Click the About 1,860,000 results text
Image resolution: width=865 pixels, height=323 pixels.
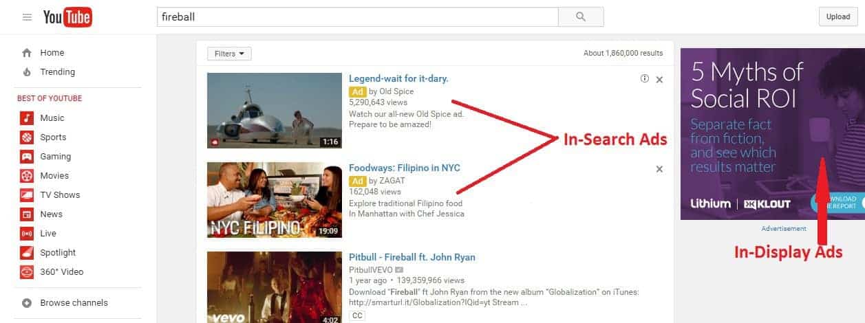(623, 53)
